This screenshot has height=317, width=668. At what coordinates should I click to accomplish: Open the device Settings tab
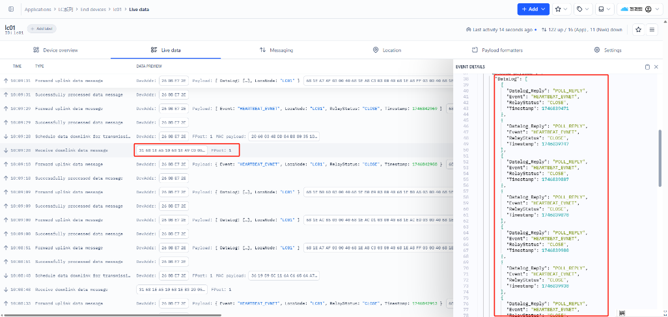[608, 50]
